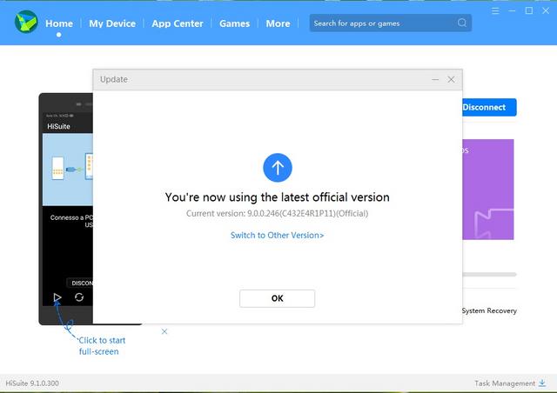Open Task Management in status bar

pyautogui.click(x=505, y=383)
